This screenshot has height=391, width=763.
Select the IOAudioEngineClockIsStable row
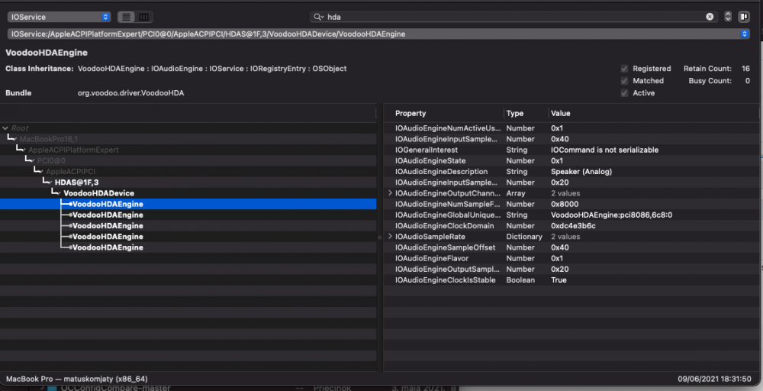click(x=571, y=280)
